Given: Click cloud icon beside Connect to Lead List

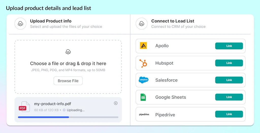Looking at the screenshot, I should 142,24.
